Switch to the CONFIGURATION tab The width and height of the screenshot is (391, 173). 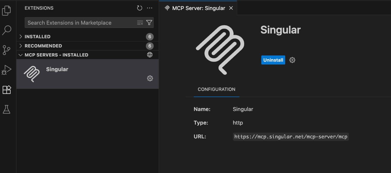point(216,89)
